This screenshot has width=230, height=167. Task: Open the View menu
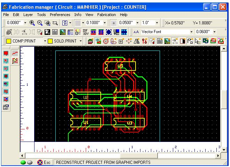[x=89, y=15]
